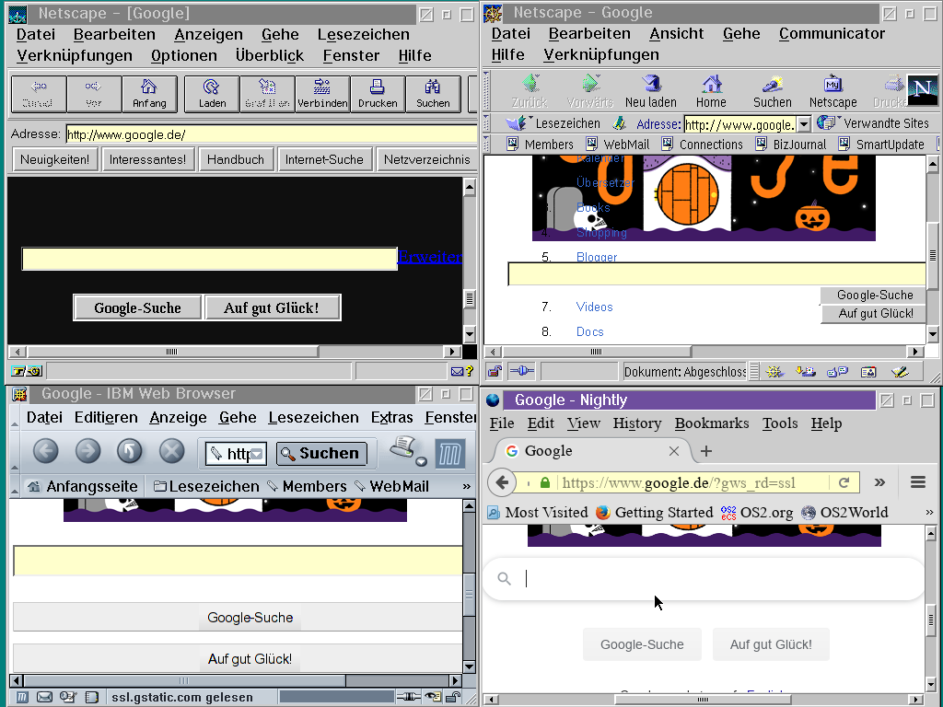Click the forward arrow in IBM Web Browser
Screen dimensions: 943x707
pos(87,451)
